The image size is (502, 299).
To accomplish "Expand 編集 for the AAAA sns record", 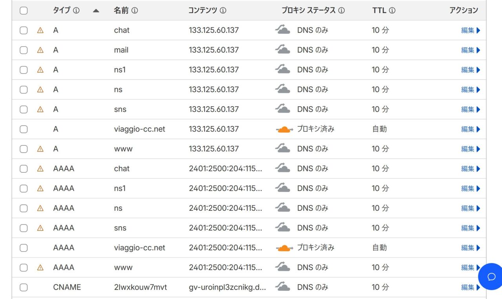I will coord(470,228).
